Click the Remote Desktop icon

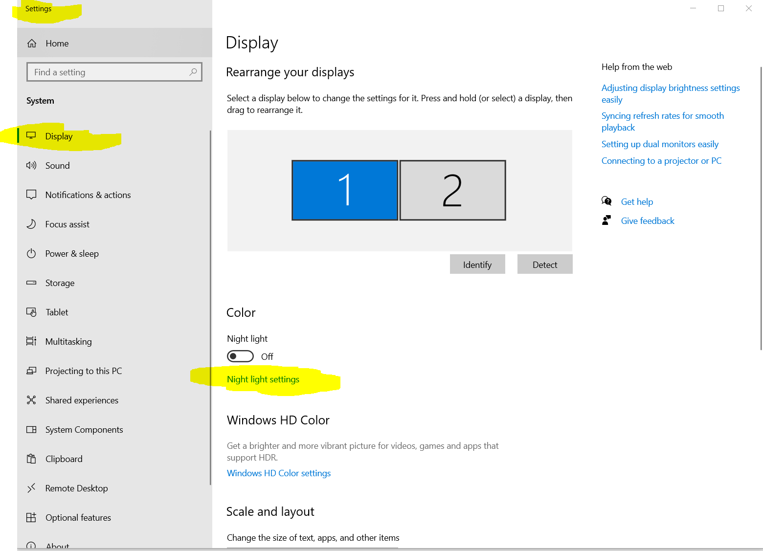click(x=31, y=488)
